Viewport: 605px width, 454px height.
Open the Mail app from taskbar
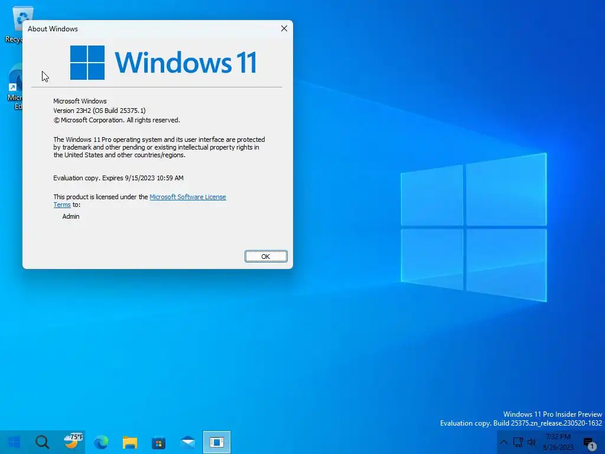click(188, 442)
